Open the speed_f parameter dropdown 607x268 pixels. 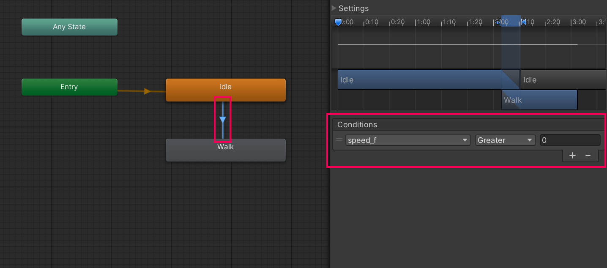coord(408,140)
